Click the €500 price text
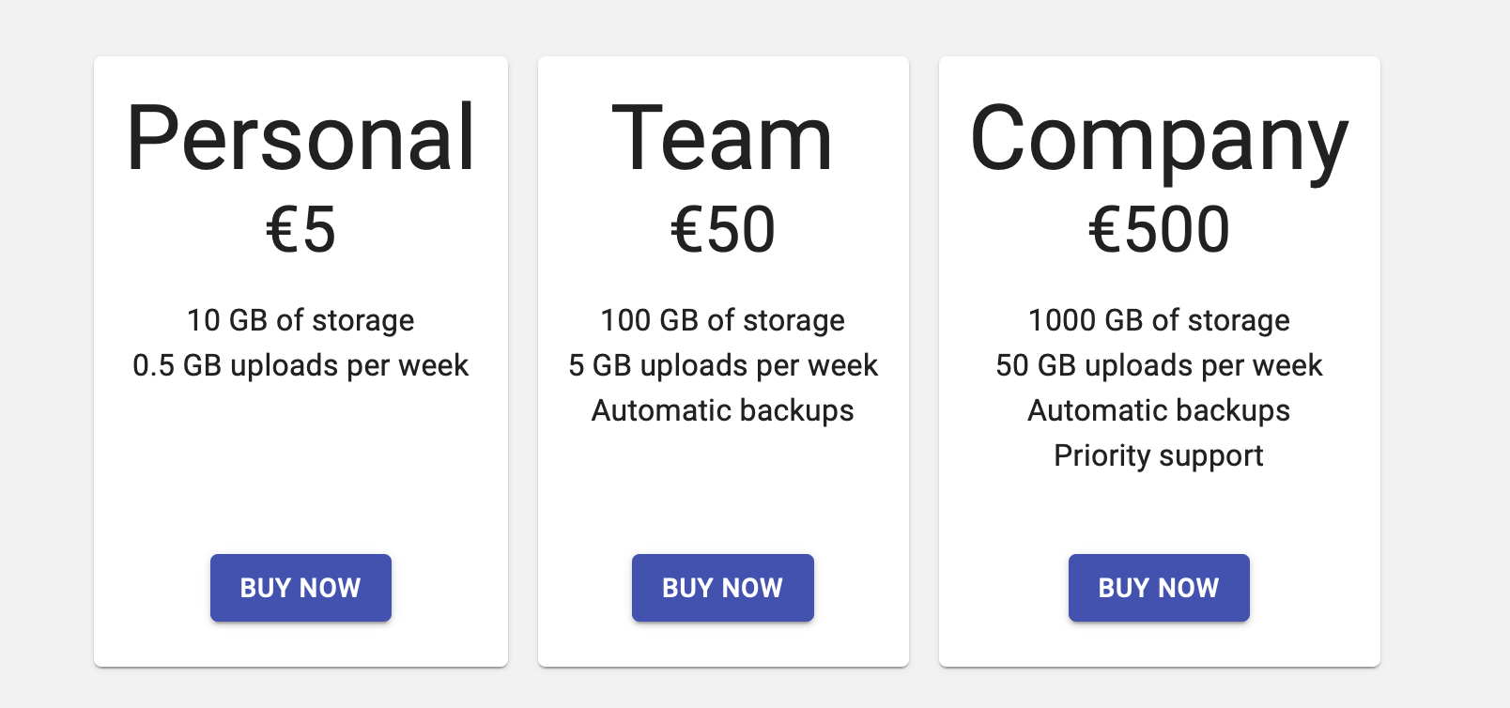Viewport: 1510px width, 708px height. (1159, 230)
